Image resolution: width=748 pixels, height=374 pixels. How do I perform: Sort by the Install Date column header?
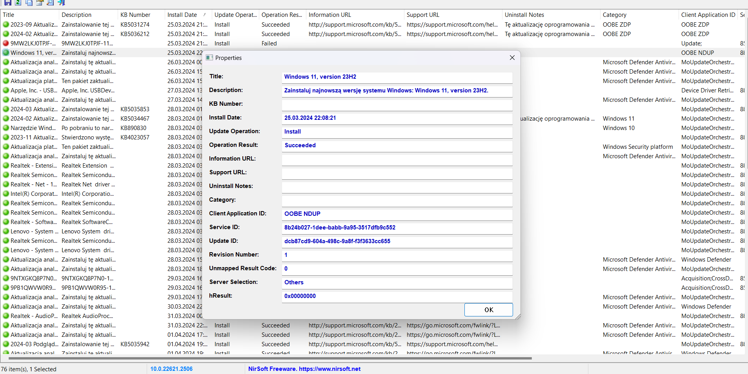click(x=188, y=15)
